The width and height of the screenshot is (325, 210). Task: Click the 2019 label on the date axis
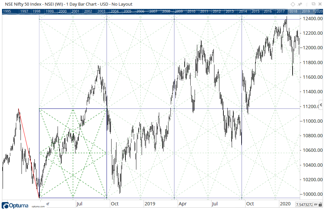coord(150,204)
